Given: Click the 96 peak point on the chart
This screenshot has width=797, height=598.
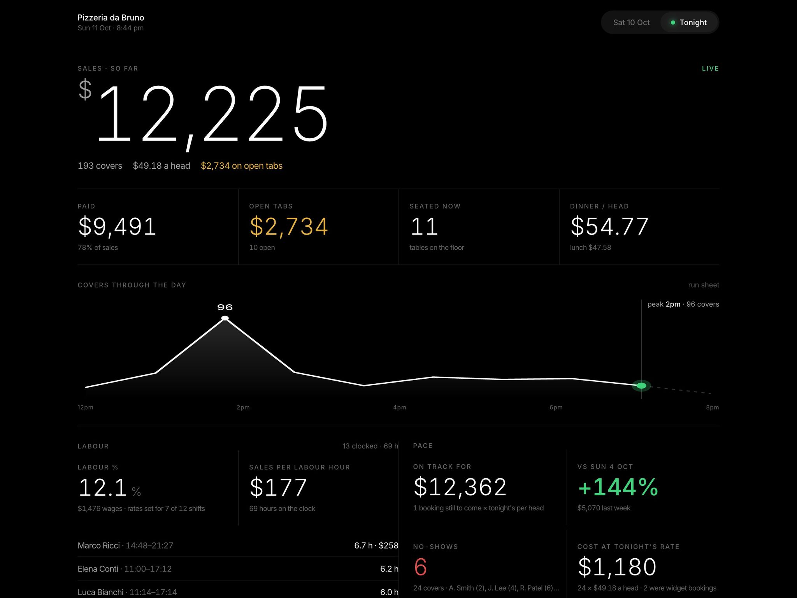Looking at the screenshot, I should pyautogui.click(x=225, y=318).
